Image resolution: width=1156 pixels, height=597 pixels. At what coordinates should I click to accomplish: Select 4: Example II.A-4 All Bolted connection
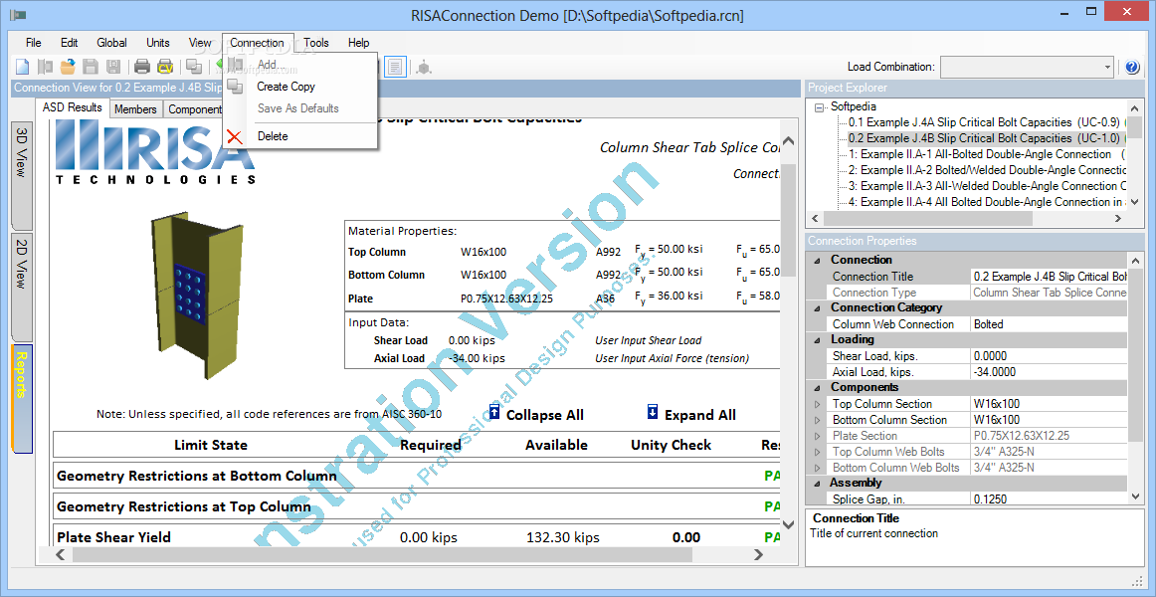[x=987, y=202]
